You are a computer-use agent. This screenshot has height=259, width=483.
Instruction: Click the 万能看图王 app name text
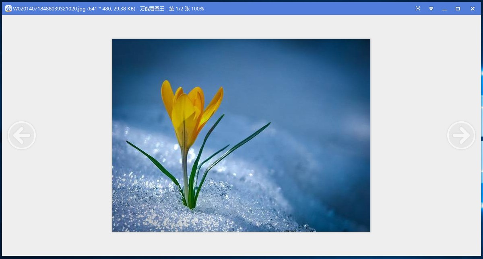152,8
